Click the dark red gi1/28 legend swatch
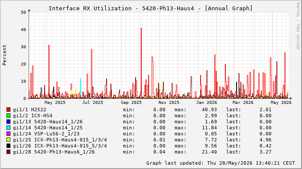 tap(9, 152)
